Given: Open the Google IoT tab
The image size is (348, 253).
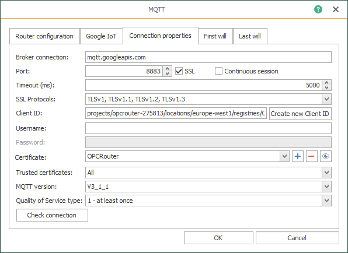Looking at the screenshot, I should coord(101,36).
